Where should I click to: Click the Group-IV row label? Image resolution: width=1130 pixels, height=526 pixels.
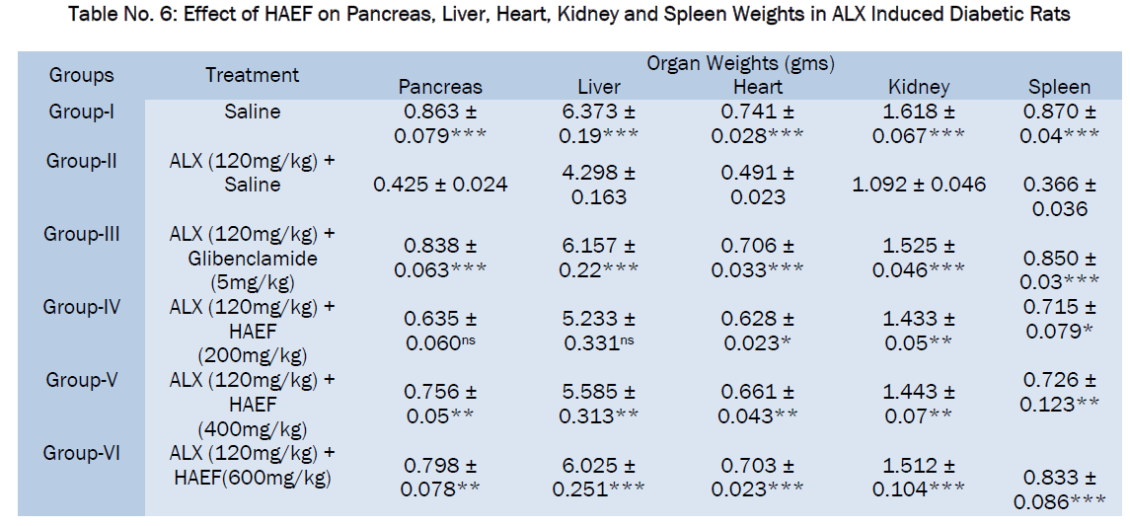[x=81, y=307]
